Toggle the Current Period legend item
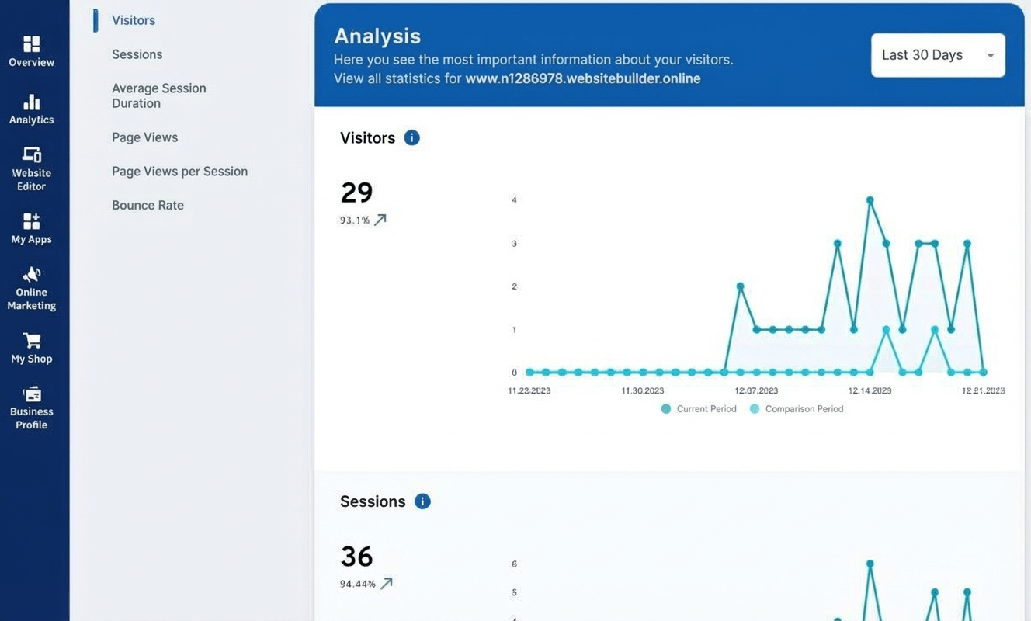 click(x=699, y=408)
